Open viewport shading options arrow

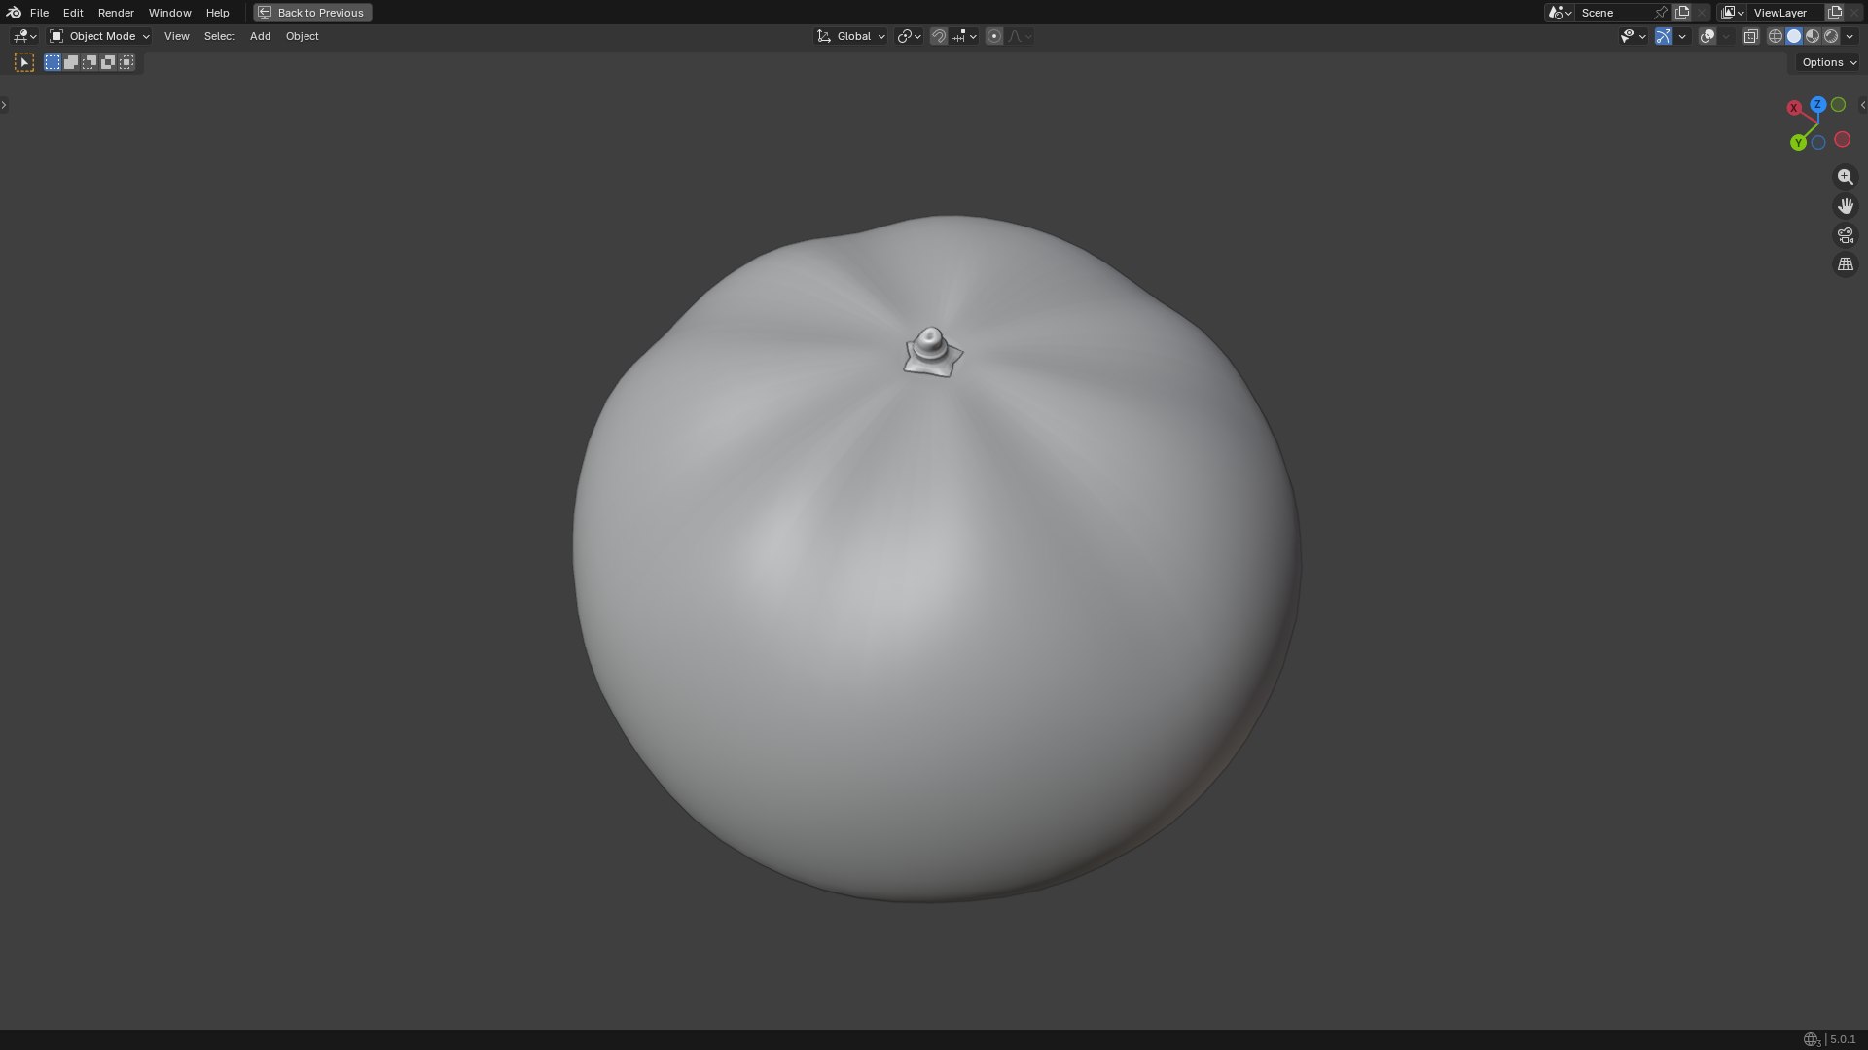[x=1850, y=36]
